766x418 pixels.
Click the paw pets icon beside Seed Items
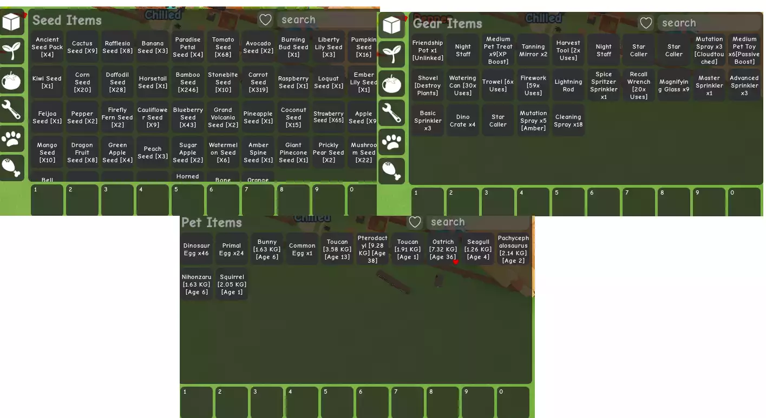pyautogui.click(x=12, y=139)
